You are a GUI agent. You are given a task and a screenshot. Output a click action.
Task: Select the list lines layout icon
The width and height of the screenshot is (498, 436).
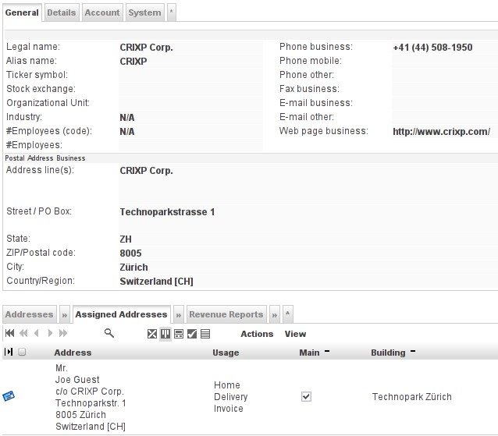point(205,334)
